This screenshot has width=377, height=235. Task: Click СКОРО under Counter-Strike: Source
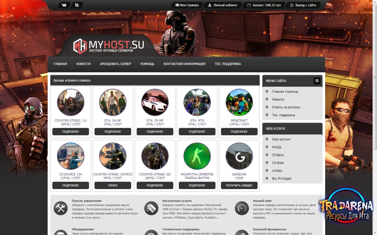(113, 185)
